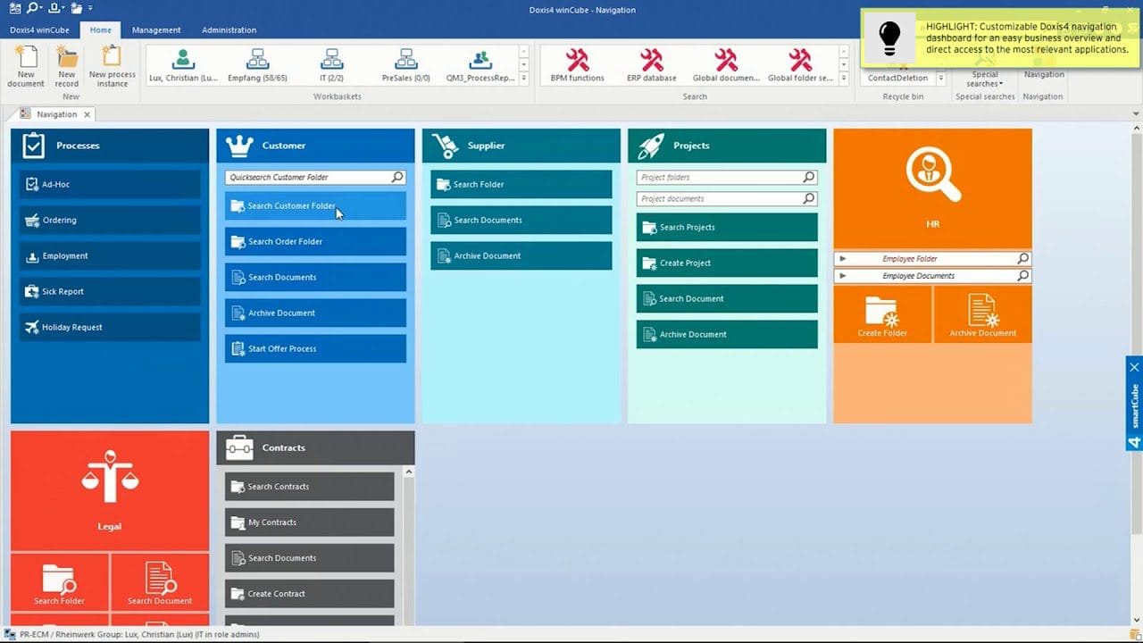Create a new document from the ribbon
The height and width of the screenshot is (643, 1143).
click(x=26, y=67)
